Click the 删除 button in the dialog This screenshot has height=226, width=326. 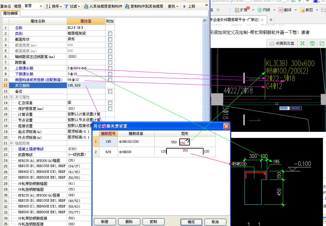point(129,222)
